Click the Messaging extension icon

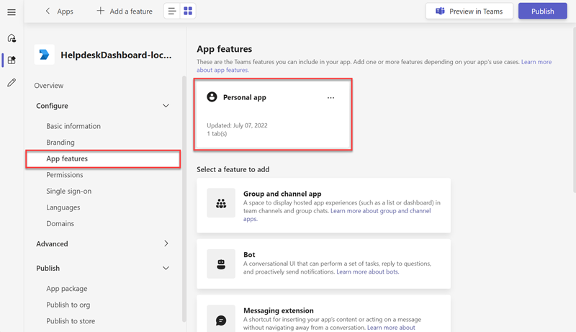pos(221,320)
